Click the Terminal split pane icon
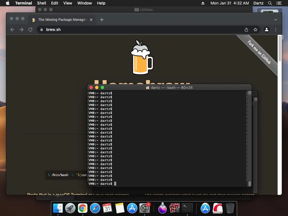288x216 pixels. click(250, 93)
